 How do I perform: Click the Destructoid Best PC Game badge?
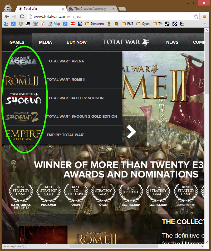point(131,195)
